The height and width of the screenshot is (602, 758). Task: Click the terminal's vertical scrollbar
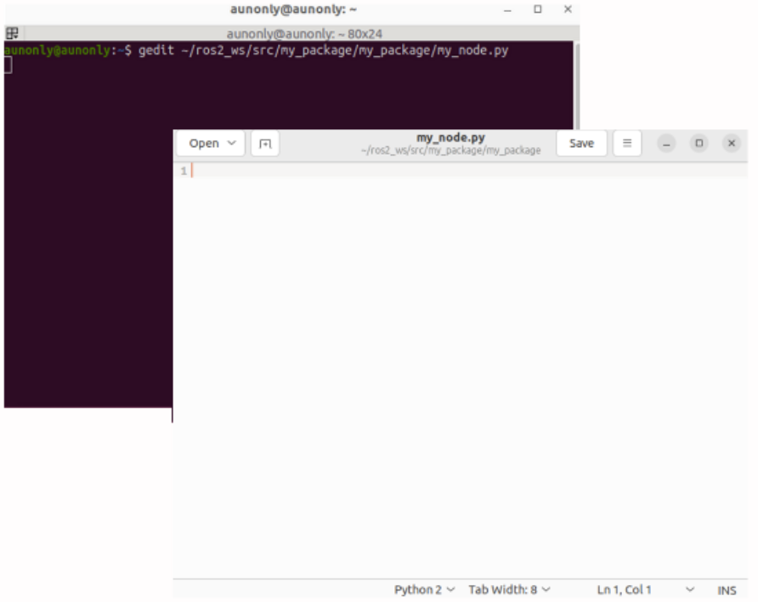coord(577,85)
